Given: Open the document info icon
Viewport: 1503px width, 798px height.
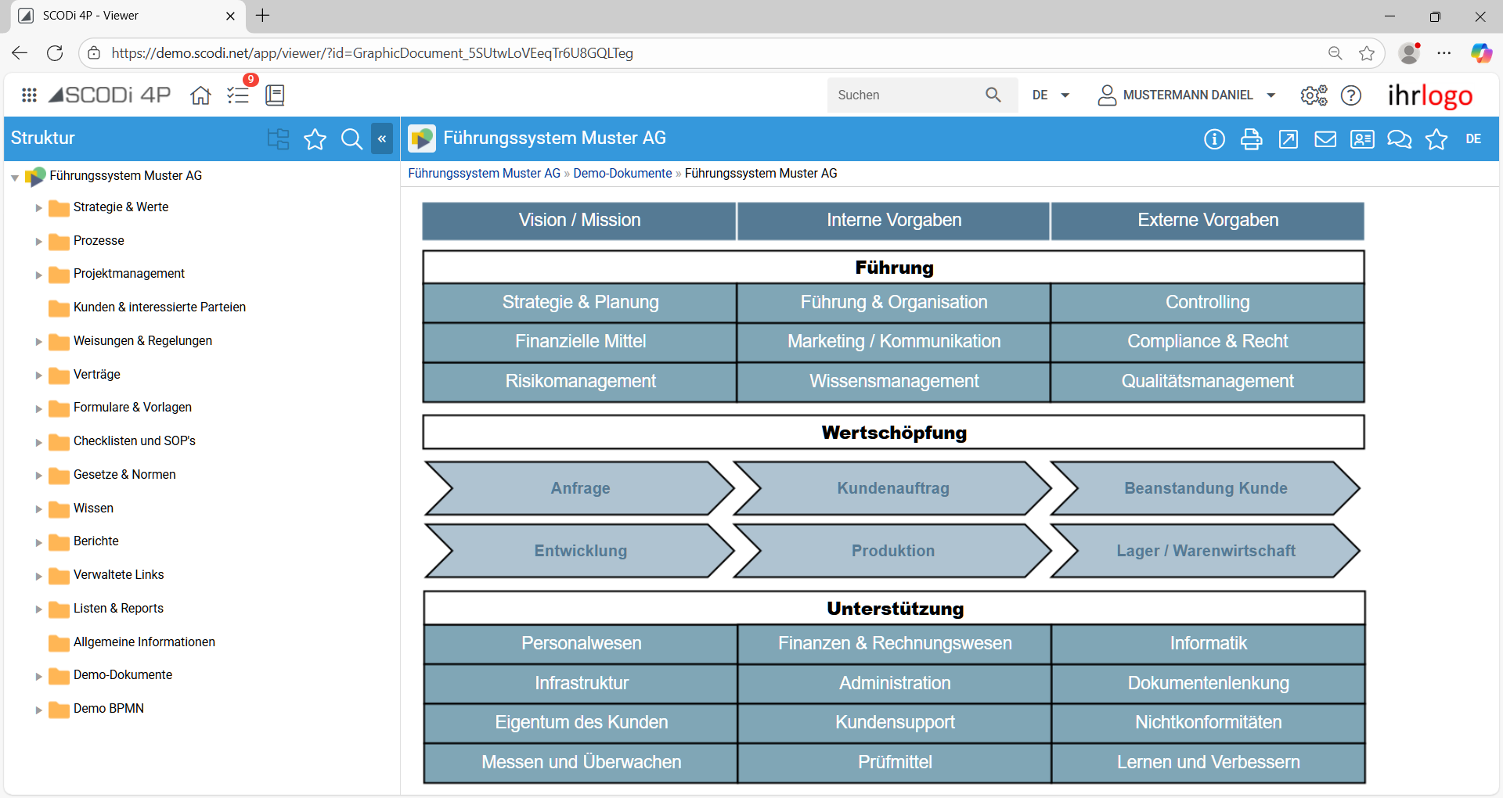Looking at the screenshot, I should [1214, 139].
